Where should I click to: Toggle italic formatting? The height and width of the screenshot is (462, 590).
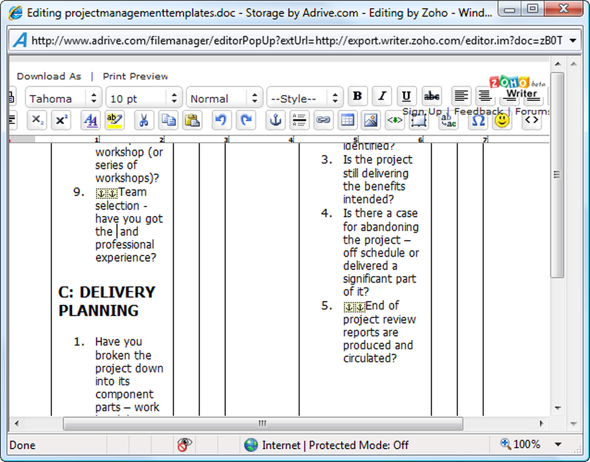382,96
